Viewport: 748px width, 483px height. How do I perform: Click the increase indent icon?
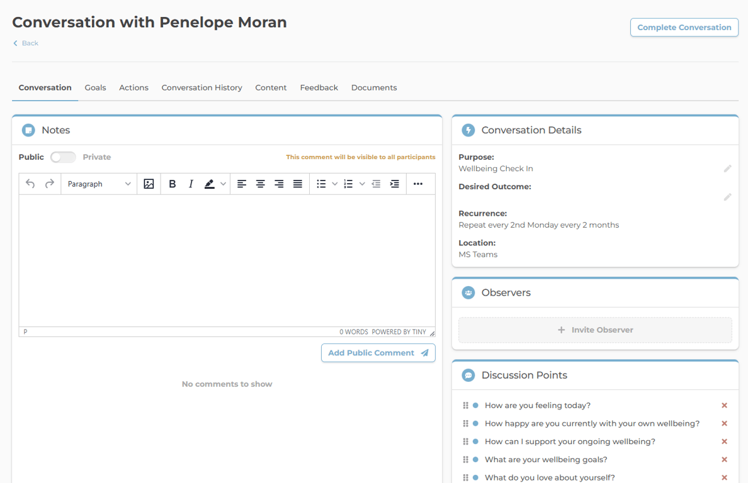point(395,184)
